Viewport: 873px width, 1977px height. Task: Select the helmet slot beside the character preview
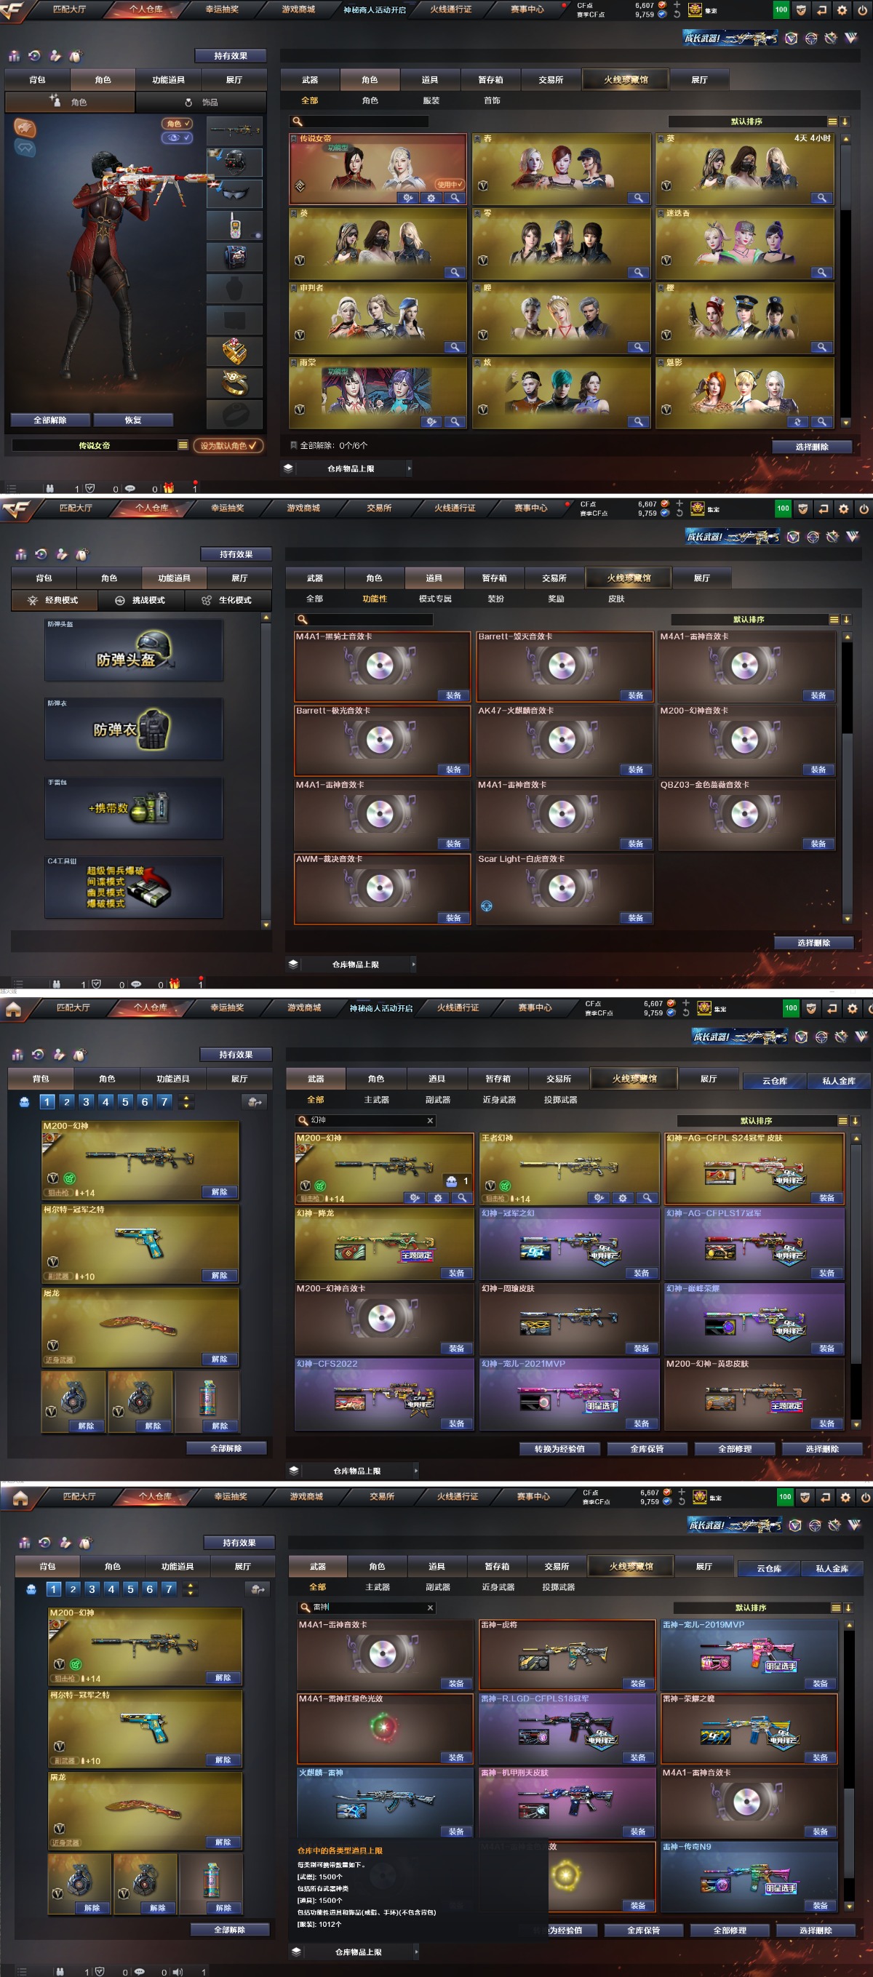point(235,162)
